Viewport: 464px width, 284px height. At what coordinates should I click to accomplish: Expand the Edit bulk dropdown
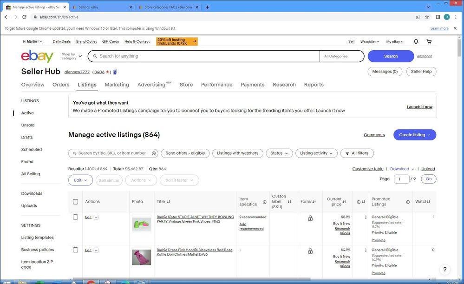click(80, 180)
